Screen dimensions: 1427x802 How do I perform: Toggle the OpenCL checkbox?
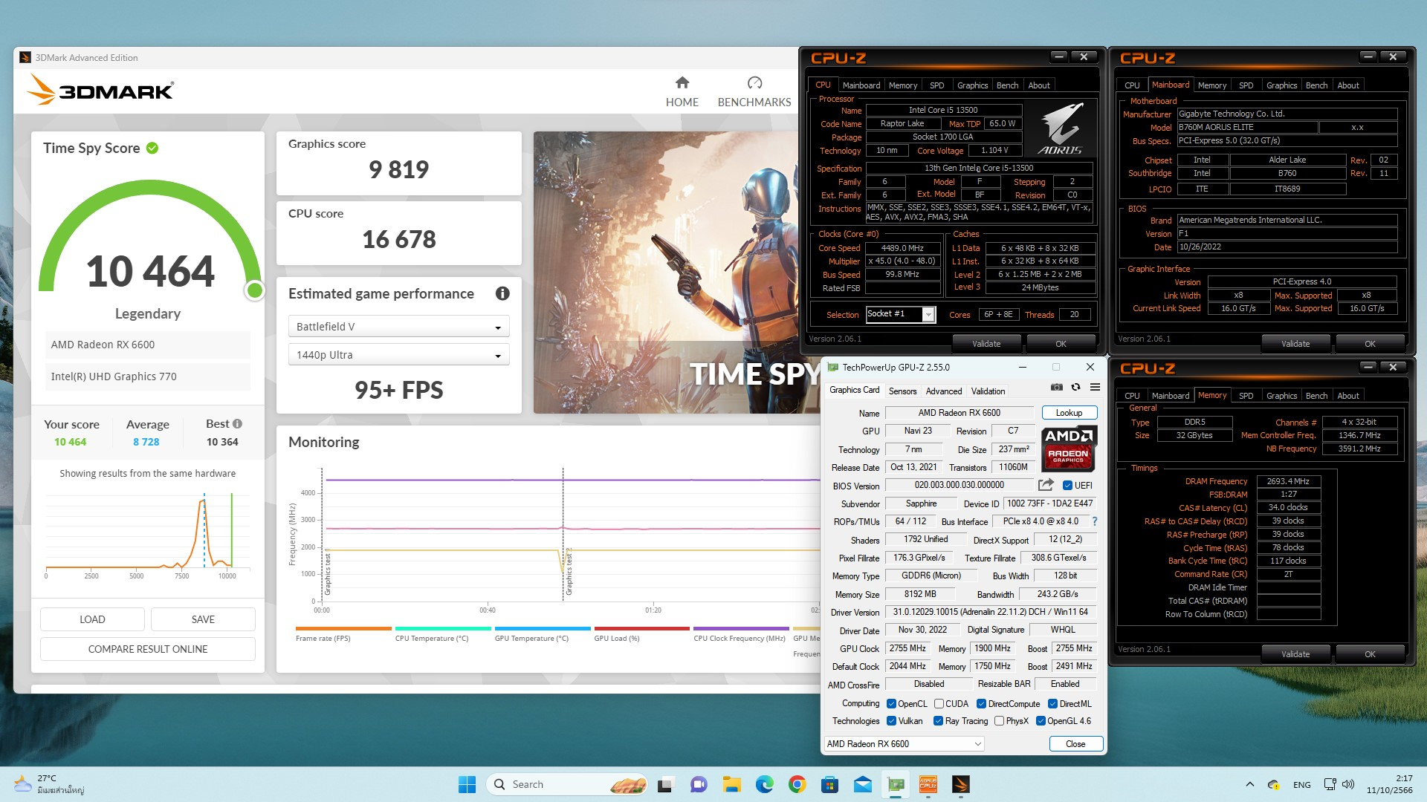(x=891, y=704)
